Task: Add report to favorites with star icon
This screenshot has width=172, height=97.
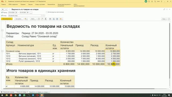Action: coord(10,9)
